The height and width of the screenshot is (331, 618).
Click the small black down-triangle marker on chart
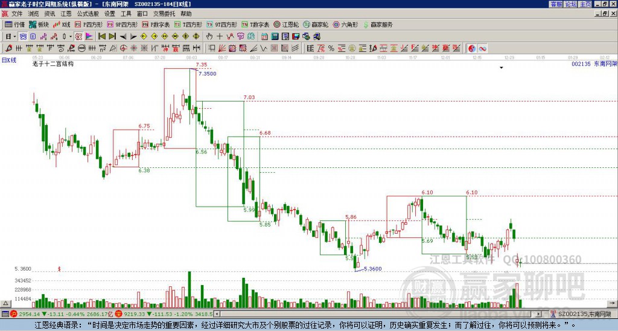point(502,68)
